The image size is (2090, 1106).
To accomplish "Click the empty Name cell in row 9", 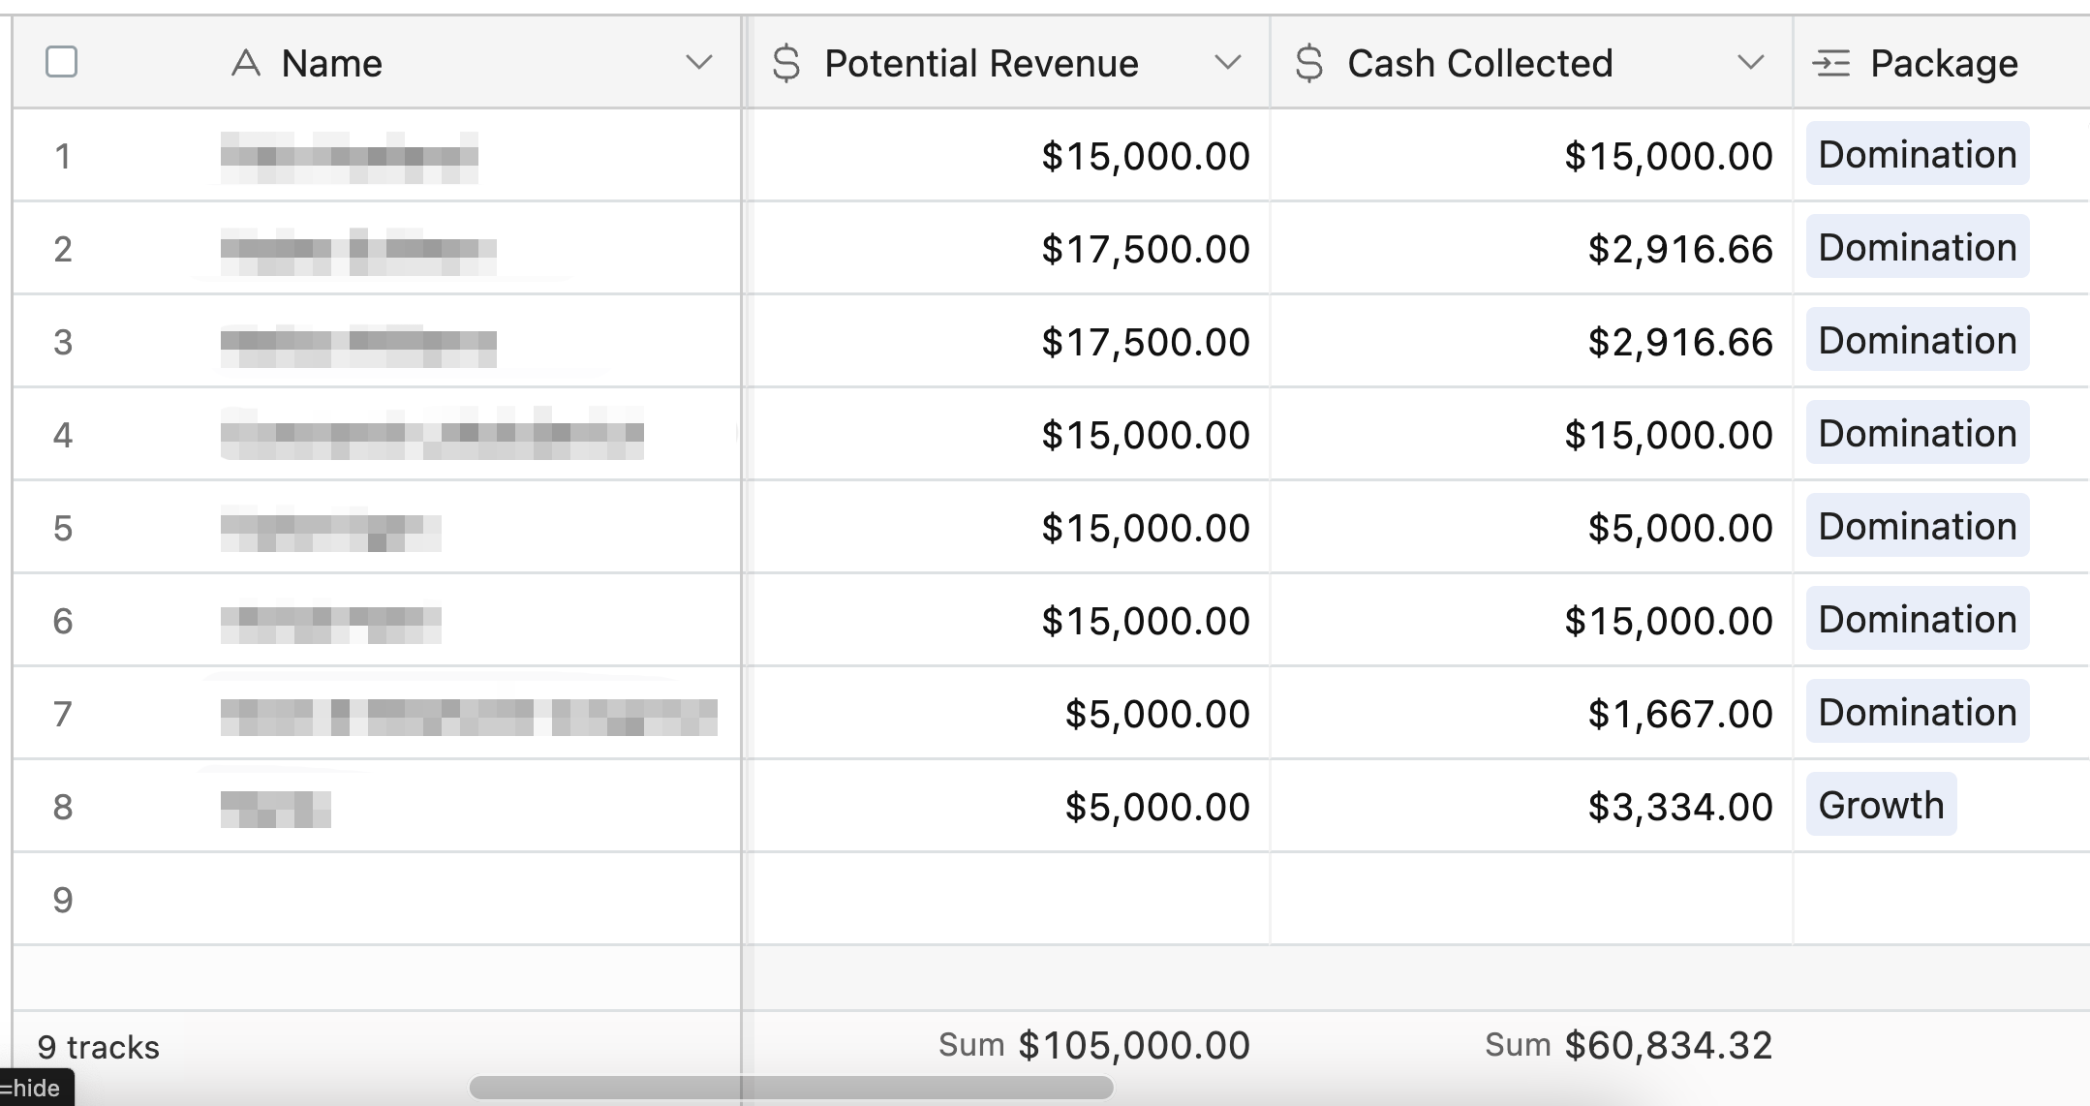I will 465,900.
